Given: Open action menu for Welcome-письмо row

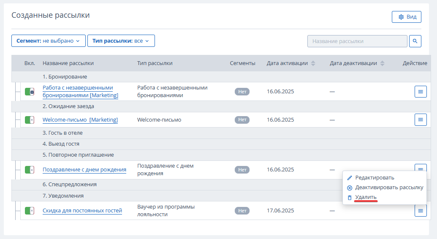Looking at the screenshot, I should 421,119.
